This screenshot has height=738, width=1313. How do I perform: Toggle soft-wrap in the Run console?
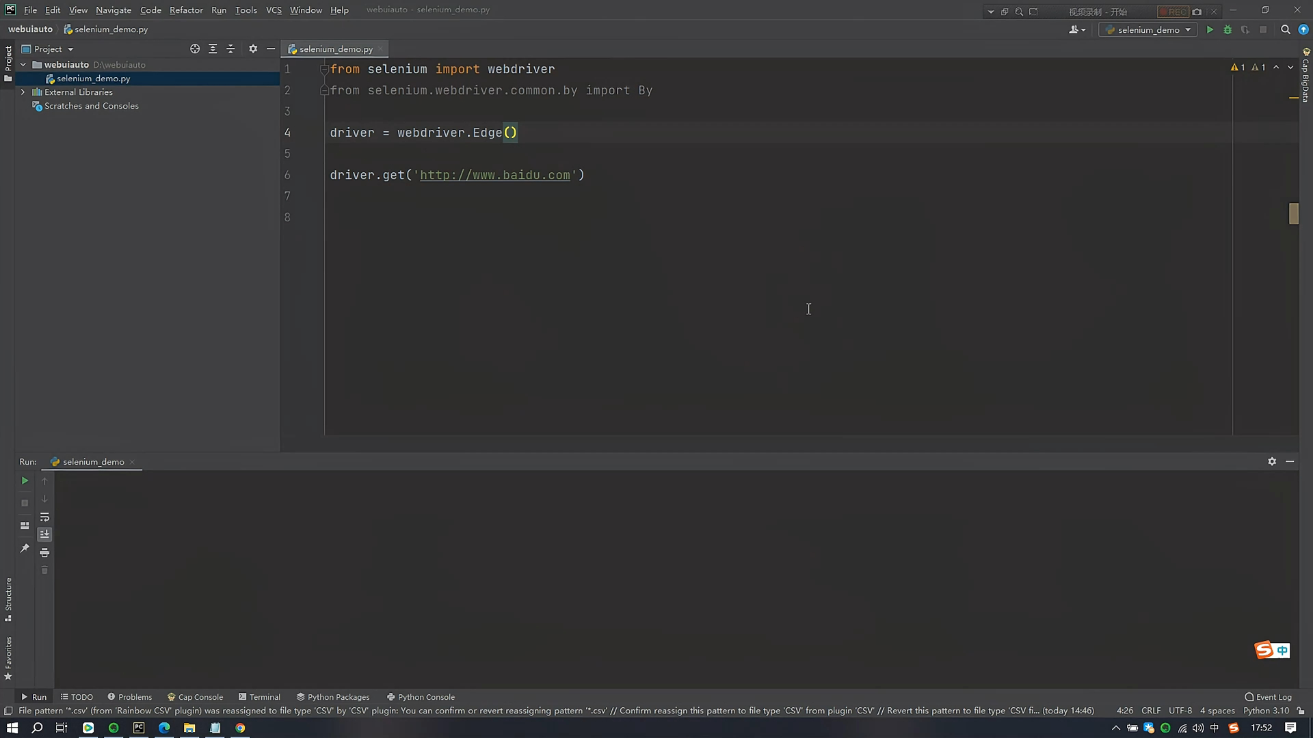pyautogui.click(x=44, y=517)
